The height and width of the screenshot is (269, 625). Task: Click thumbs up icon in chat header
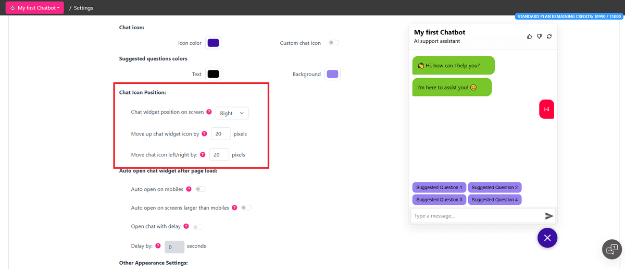coord(530,36)
